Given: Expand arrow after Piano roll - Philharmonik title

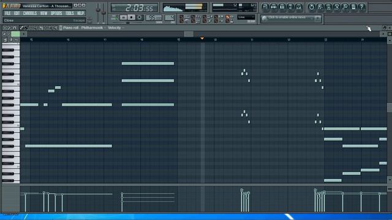Looking at the screenshot, I should tap(105, 28).
